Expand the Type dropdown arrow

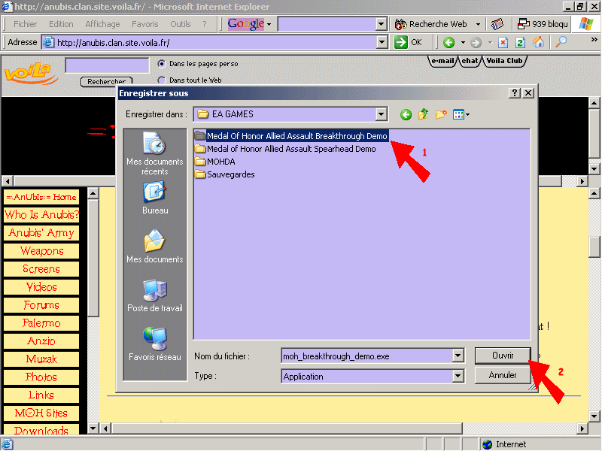pos(458,377)
